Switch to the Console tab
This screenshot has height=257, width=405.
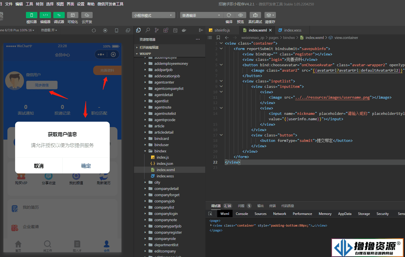[x=242, y=214]
